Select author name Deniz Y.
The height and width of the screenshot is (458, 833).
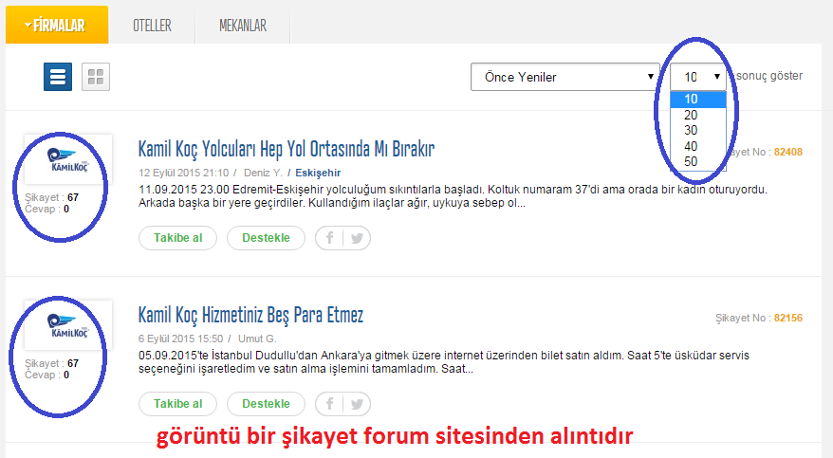tap(263, 173)
